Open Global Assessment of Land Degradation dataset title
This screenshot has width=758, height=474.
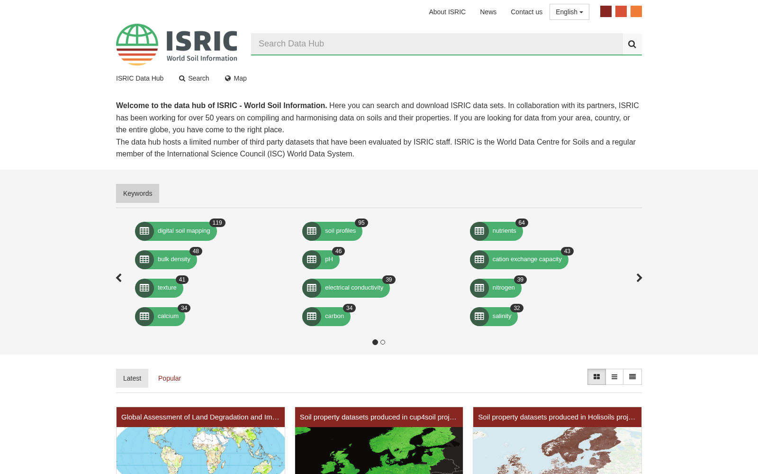(x=200, y=417)
